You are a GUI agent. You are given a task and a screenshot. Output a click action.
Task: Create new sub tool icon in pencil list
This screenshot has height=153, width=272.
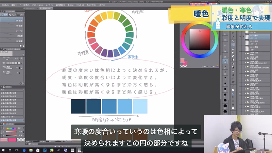pos(21,46)
